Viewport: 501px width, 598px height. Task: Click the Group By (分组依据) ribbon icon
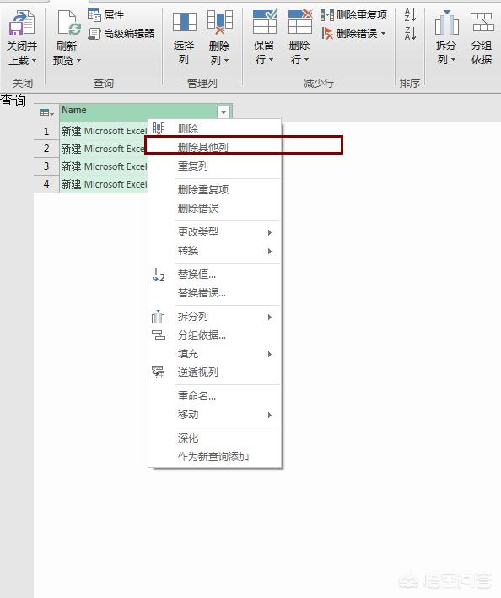(482, 22)
